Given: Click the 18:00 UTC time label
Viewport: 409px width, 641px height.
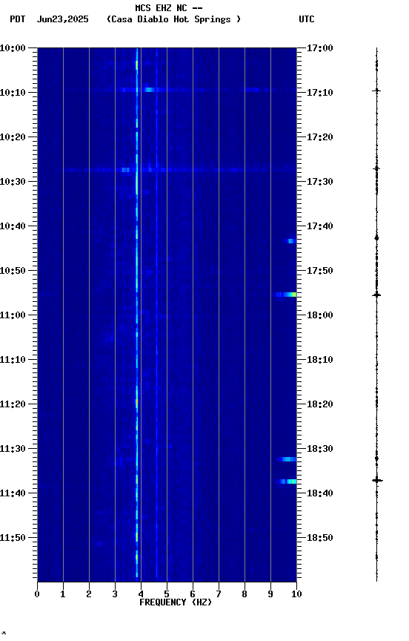Looking at the screenshot, I should tap(320, 315).
